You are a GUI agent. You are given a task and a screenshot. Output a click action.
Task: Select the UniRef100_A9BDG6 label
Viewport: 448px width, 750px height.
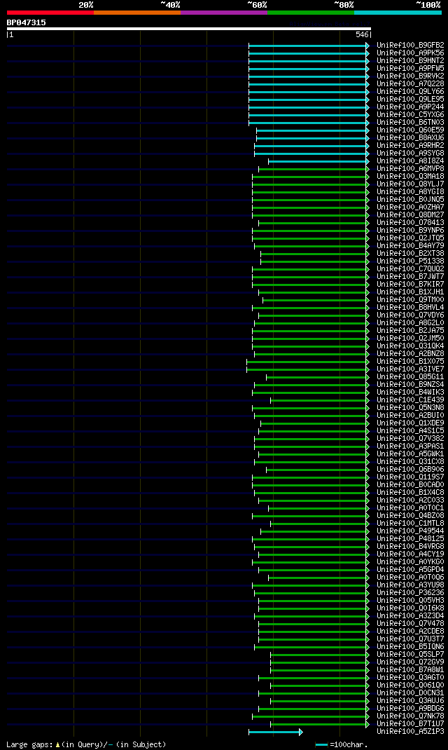pos(410,708)
